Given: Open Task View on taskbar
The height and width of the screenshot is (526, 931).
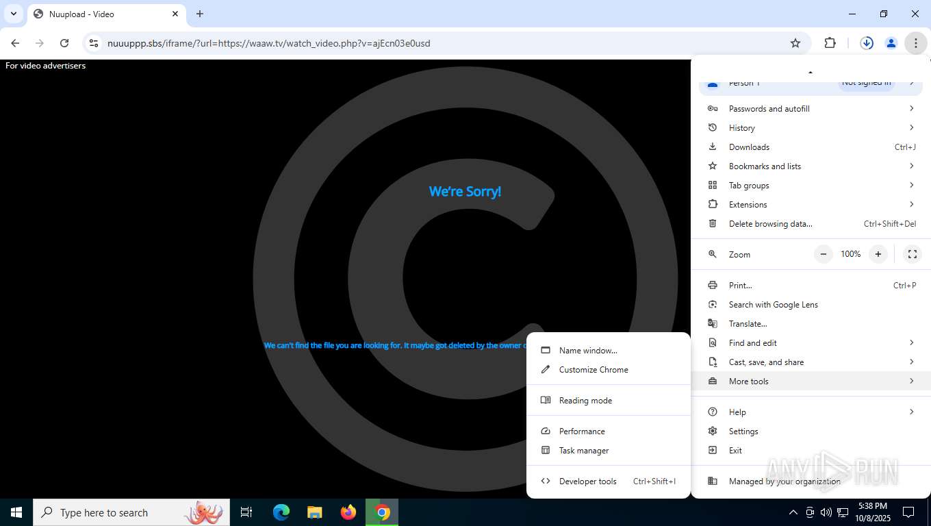Looking at the screenshot, I should pos(246,512).
